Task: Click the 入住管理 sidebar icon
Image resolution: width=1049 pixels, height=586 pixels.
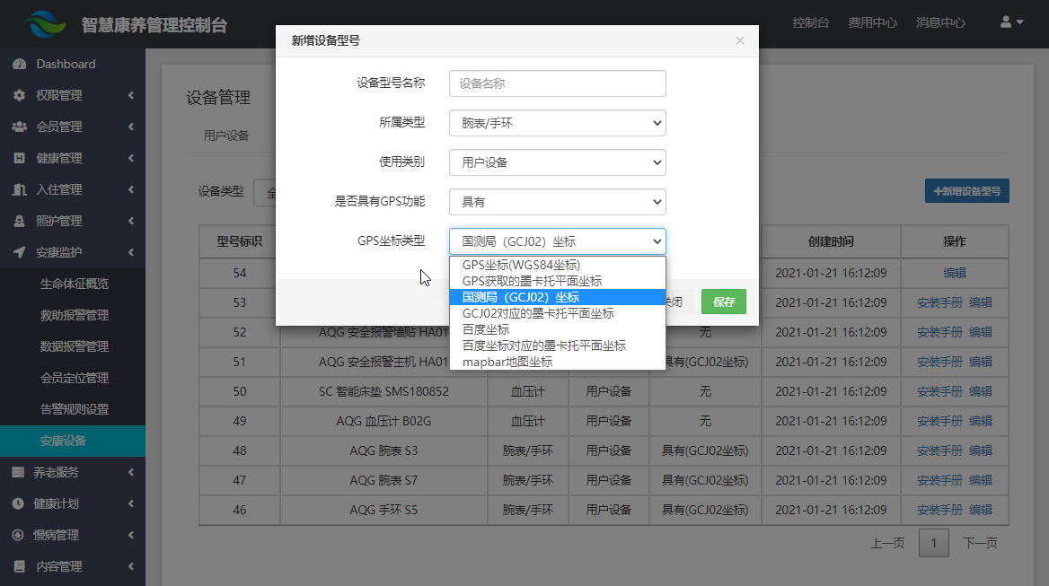Action: coord(20,189)
